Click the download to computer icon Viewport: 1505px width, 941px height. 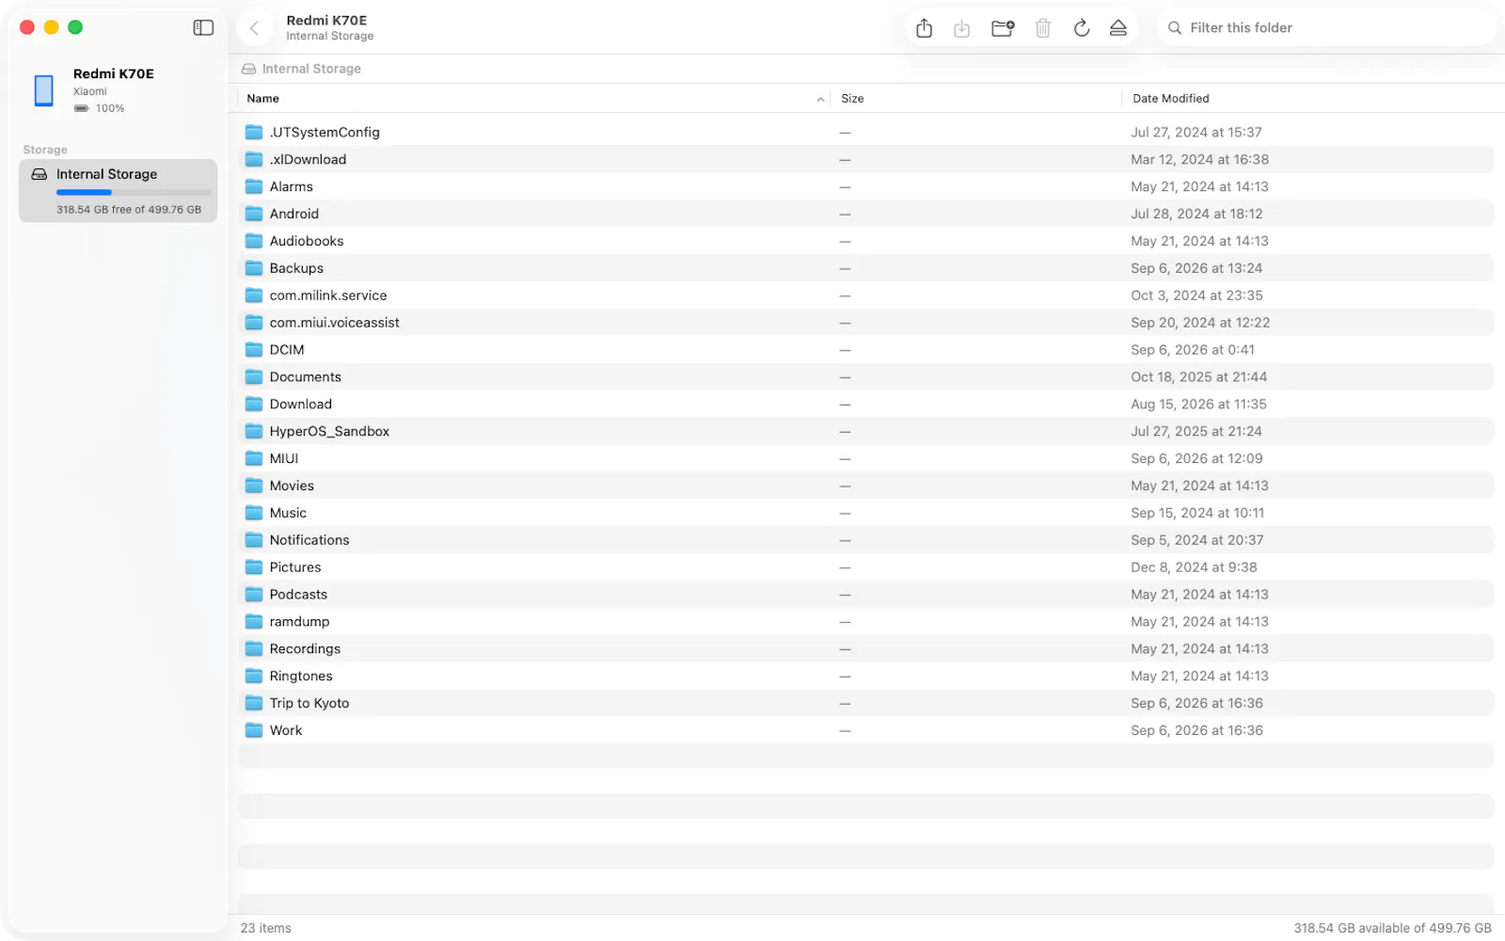point(961,28)
